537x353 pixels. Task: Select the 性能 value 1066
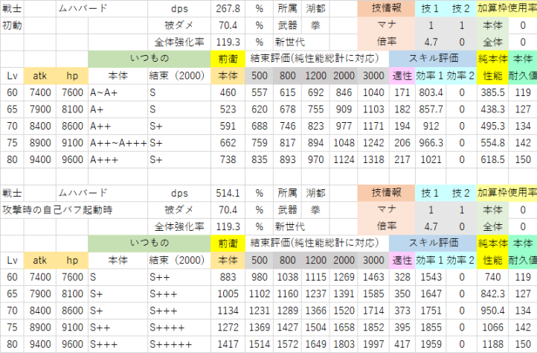pyautogui.click(x=492, y=328)
